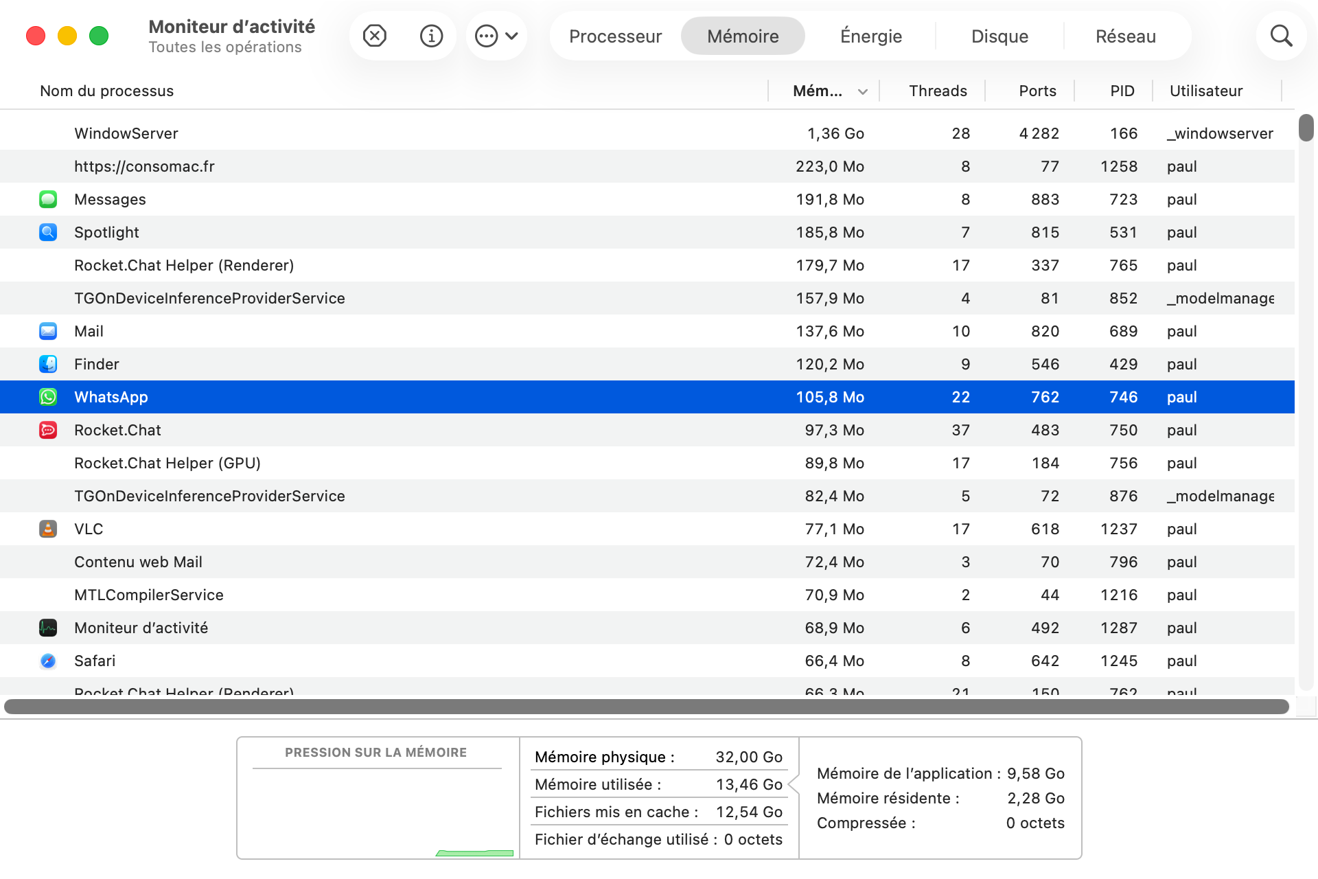Screen dimensions: 1318x879
Task: Sort by PID column header
Action: pyautogui.click(x=1122, y=91)
